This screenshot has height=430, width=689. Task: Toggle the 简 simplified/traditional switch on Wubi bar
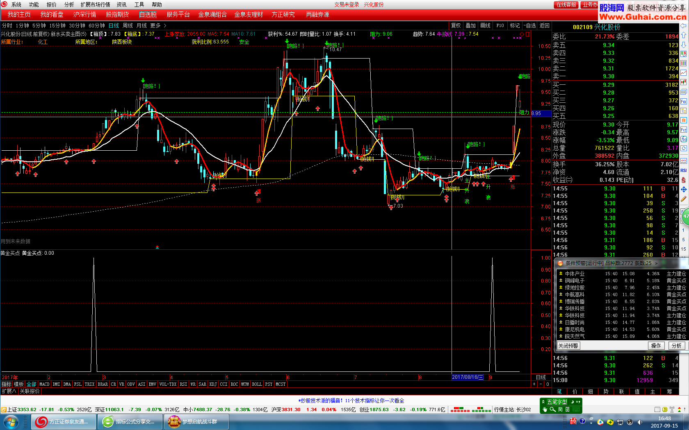(560, 410)
